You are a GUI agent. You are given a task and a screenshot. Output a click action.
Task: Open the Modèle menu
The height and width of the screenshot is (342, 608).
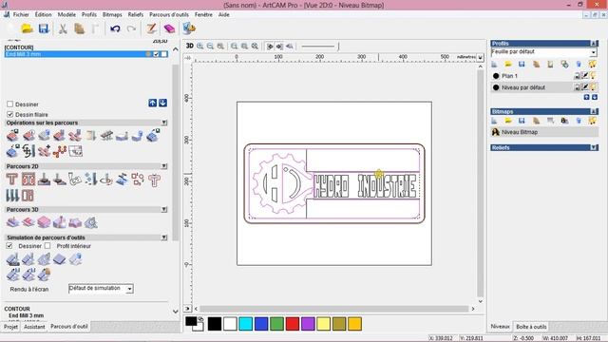[x=66, y=14]
